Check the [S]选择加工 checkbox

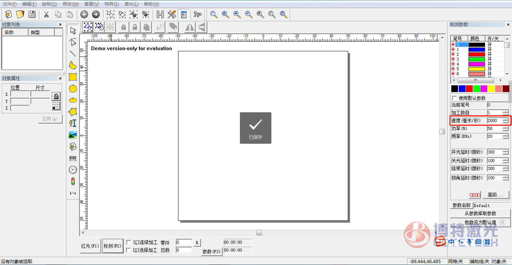coord(129,250)
